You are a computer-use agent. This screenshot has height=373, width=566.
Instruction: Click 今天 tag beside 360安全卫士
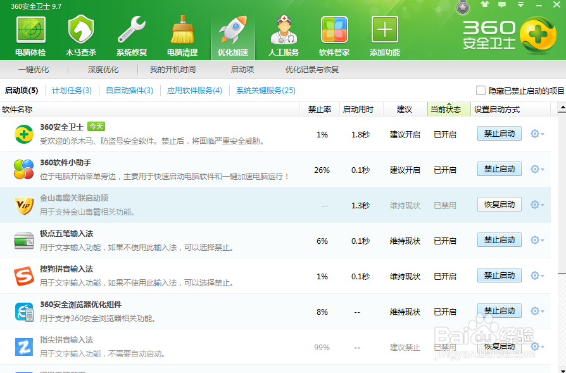(96, 127)
